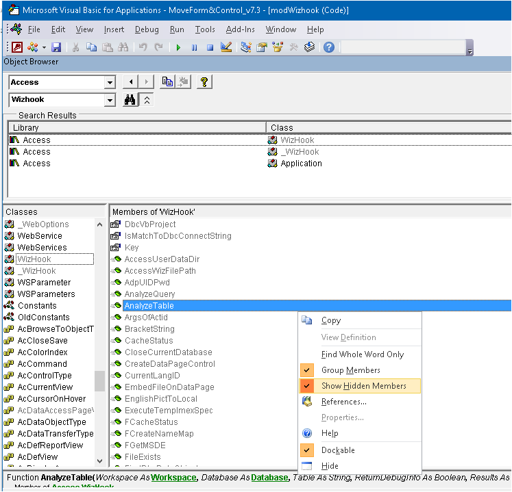The image size is (512, 492).
Task: Follow the Workspace link in the details pane
Action: (174, 477)
